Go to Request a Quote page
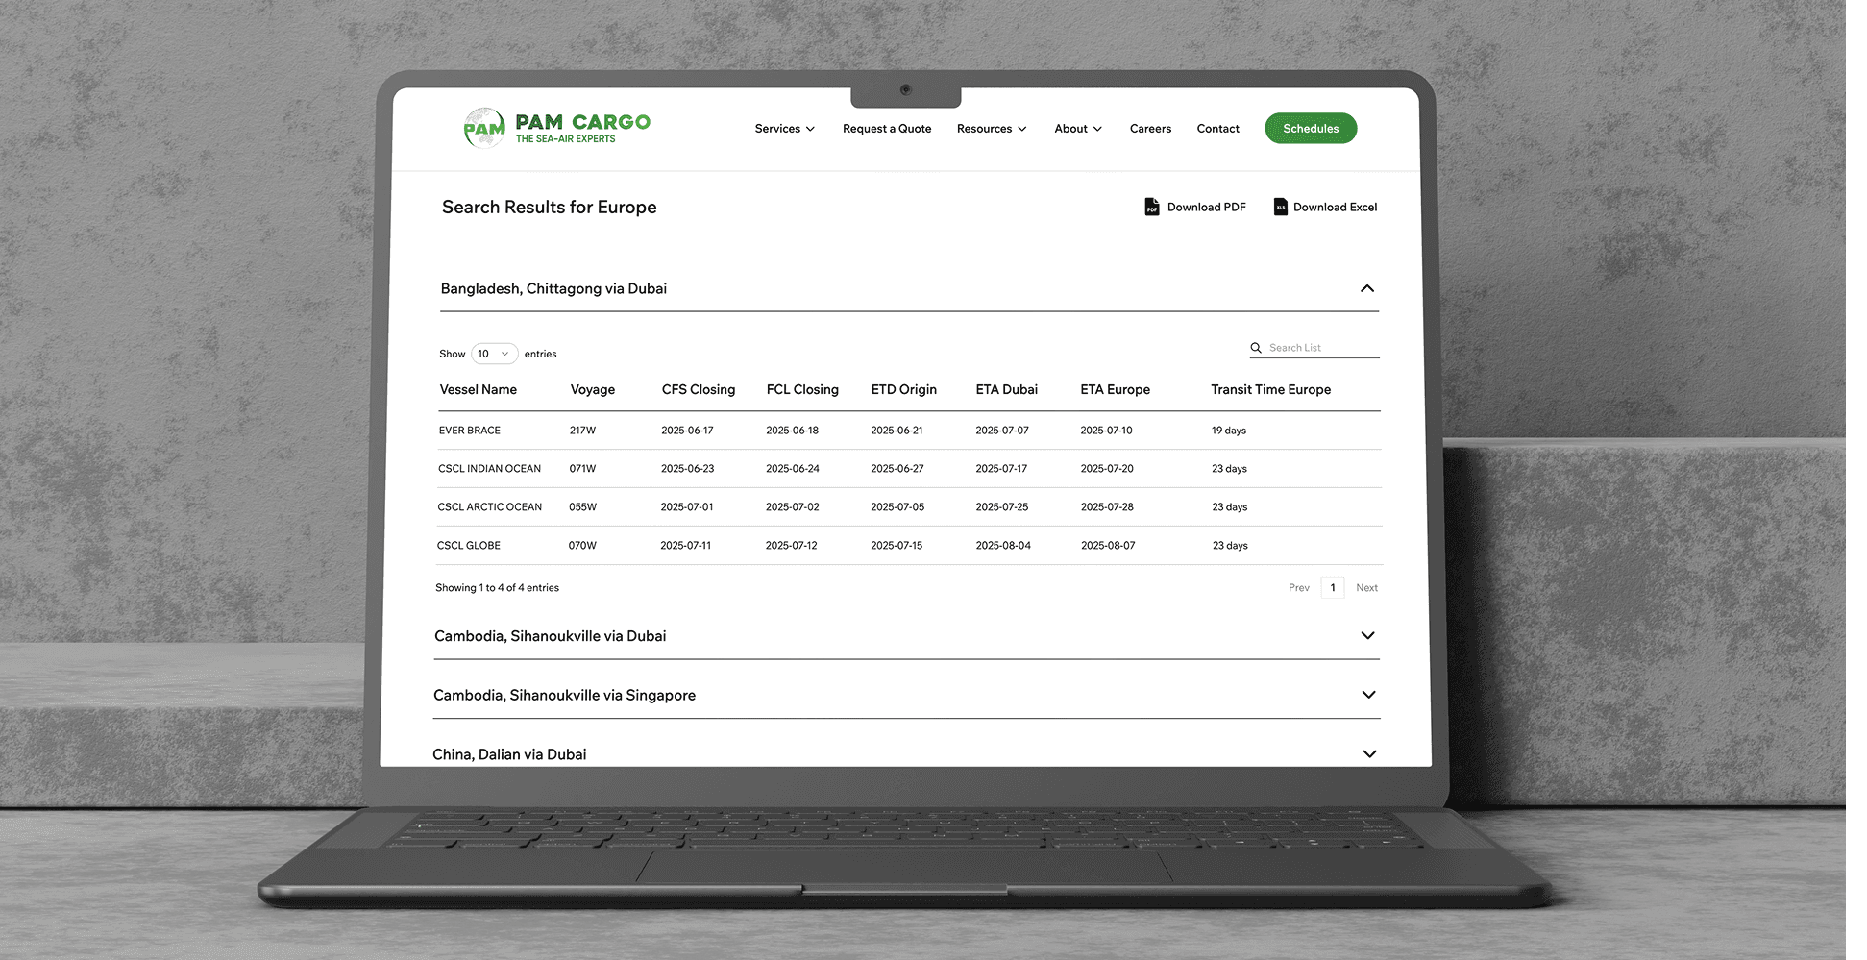Screen dimensions: 1867x960 click(x=887, y=129)
